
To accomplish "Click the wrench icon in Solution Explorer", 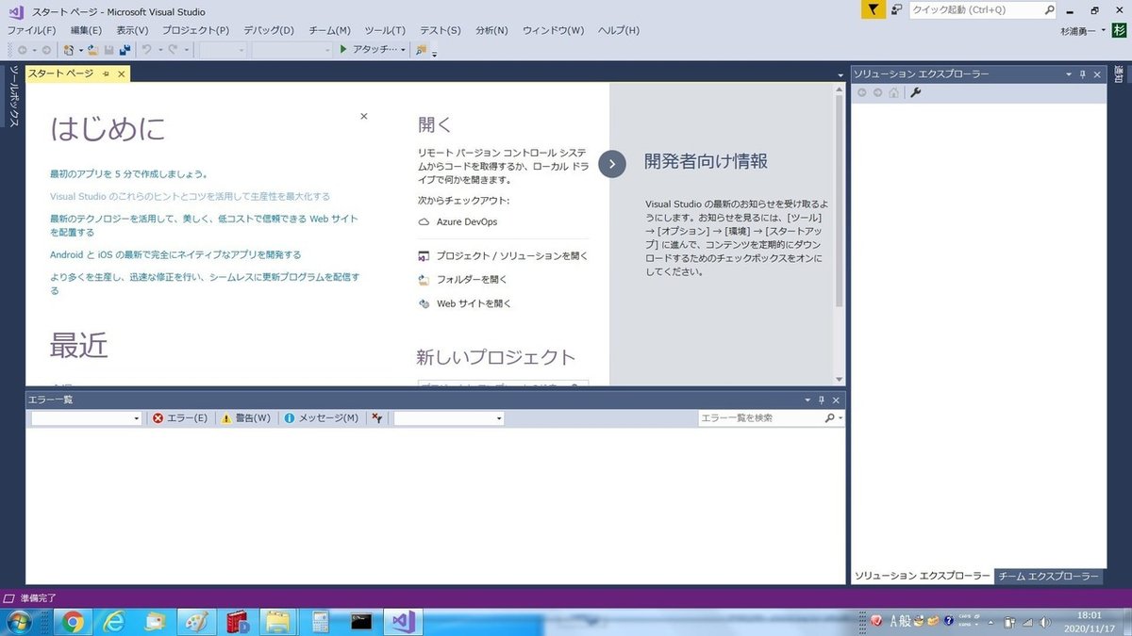I will (914, 92).
